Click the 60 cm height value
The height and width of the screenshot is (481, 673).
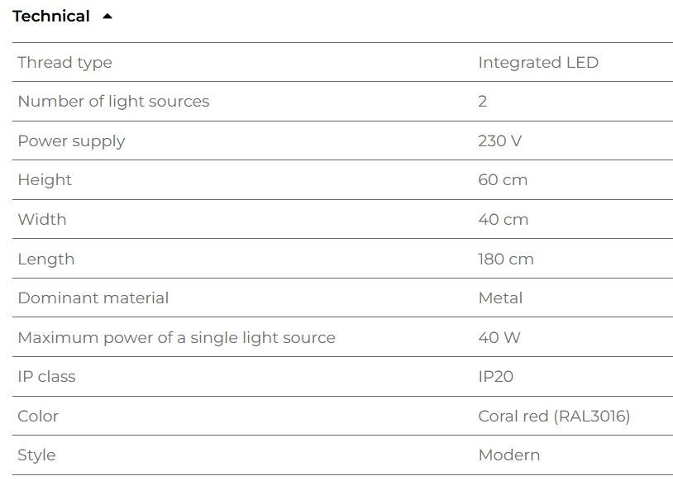click(503, 180)
